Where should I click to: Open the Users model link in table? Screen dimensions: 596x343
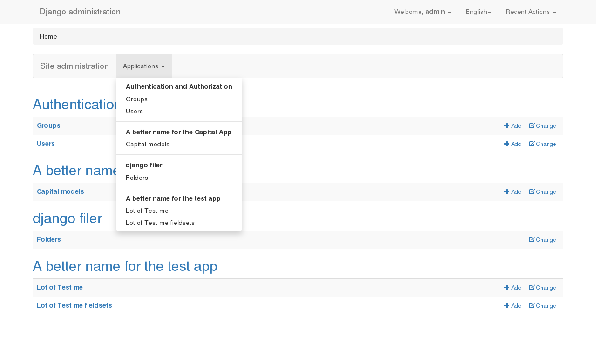click(46, 144)
